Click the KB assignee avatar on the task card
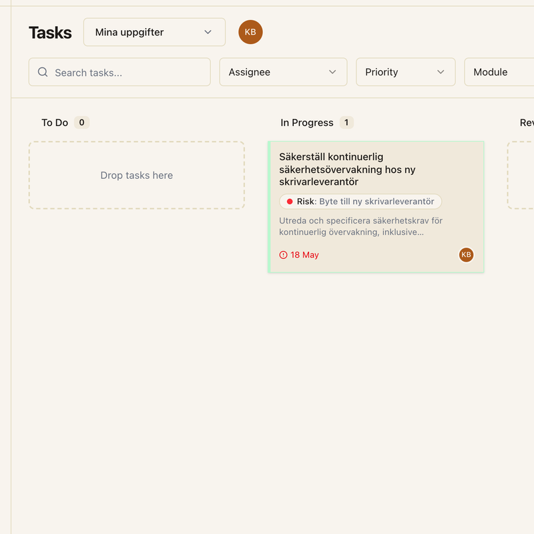This screenshot has width=534, height=534. click(466, 255)
